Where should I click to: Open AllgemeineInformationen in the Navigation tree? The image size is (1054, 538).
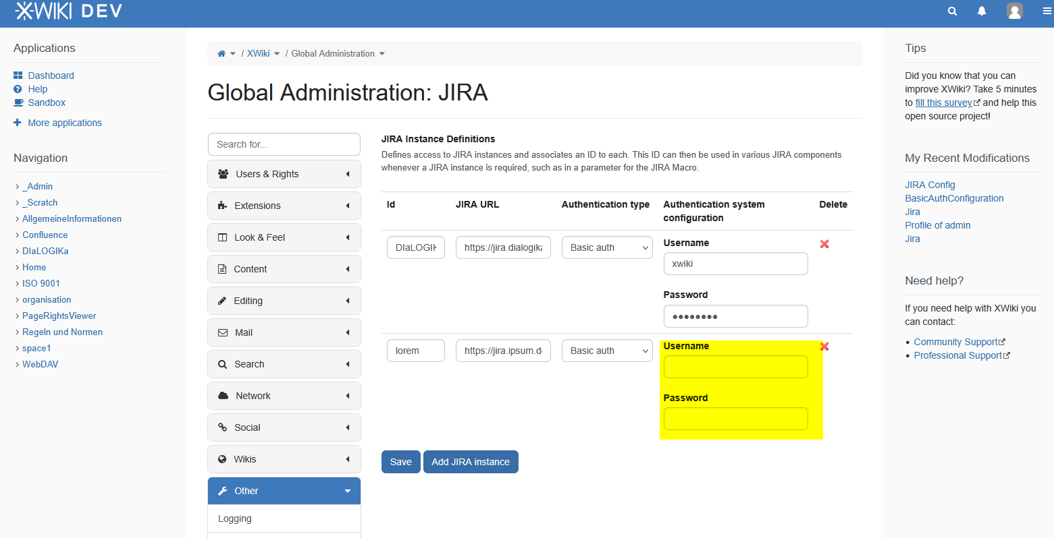pos(72,218)
